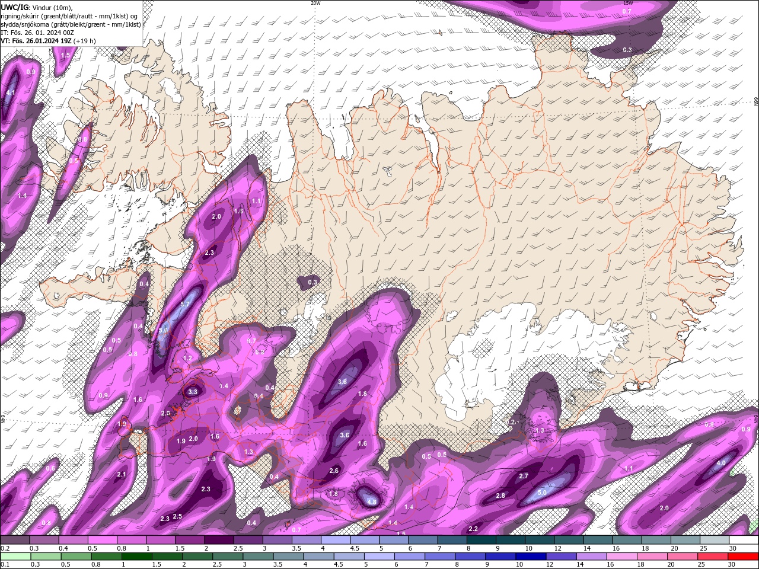
Task: Select the '2.5' precipitation value
Action: click(177, 516)
